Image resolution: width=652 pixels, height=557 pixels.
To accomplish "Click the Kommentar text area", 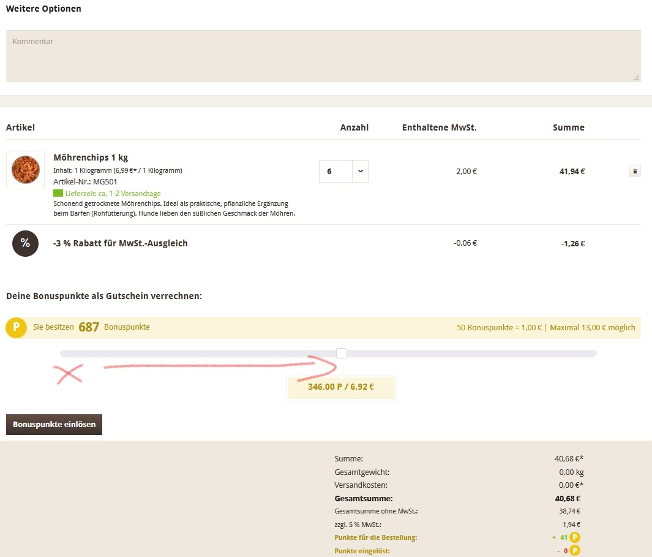I will point(323,56).
